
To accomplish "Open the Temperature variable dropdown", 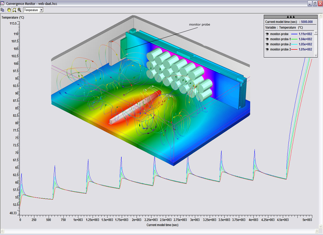I will pyautogui.click(x=41, y=10).
